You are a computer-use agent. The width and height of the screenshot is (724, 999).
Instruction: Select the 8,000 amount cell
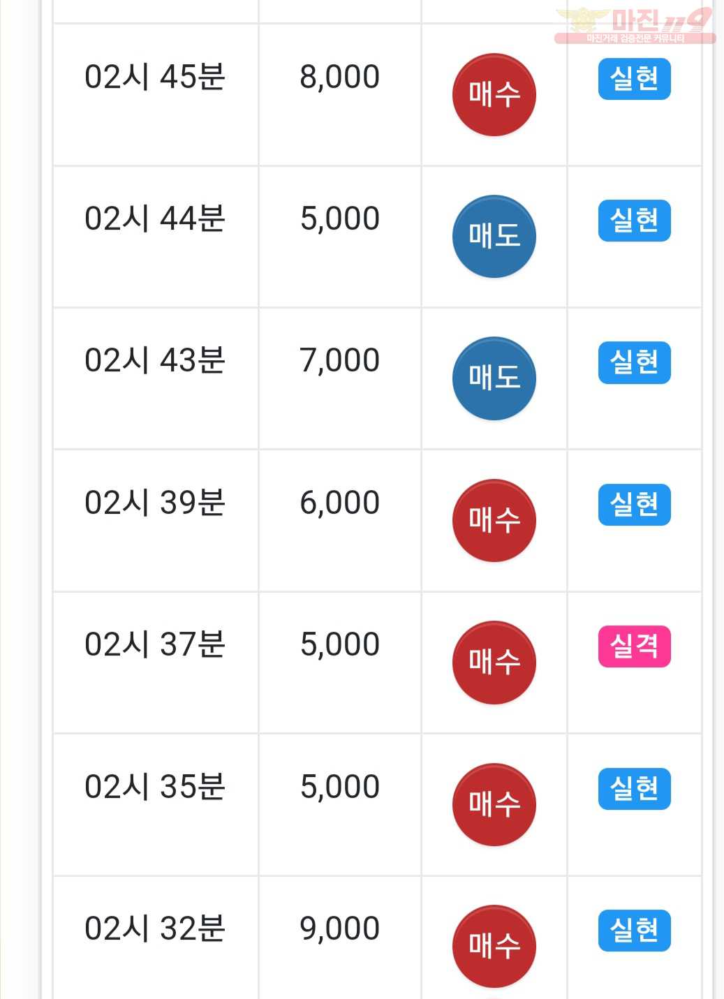tap(340, 95)
